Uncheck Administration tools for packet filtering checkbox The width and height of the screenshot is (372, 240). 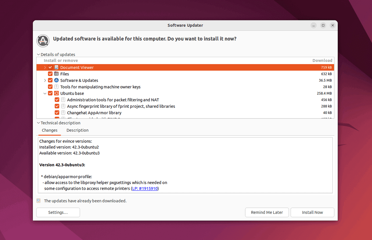57,100
